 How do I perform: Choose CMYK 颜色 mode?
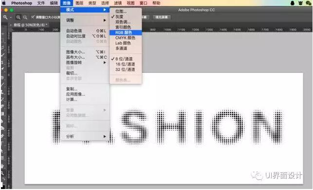pyautogui.click(x=126, y=38)
